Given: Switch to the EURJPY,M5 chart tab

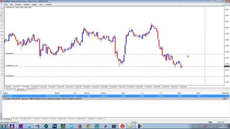Looking at the screenshot, I should pos(31,89).
